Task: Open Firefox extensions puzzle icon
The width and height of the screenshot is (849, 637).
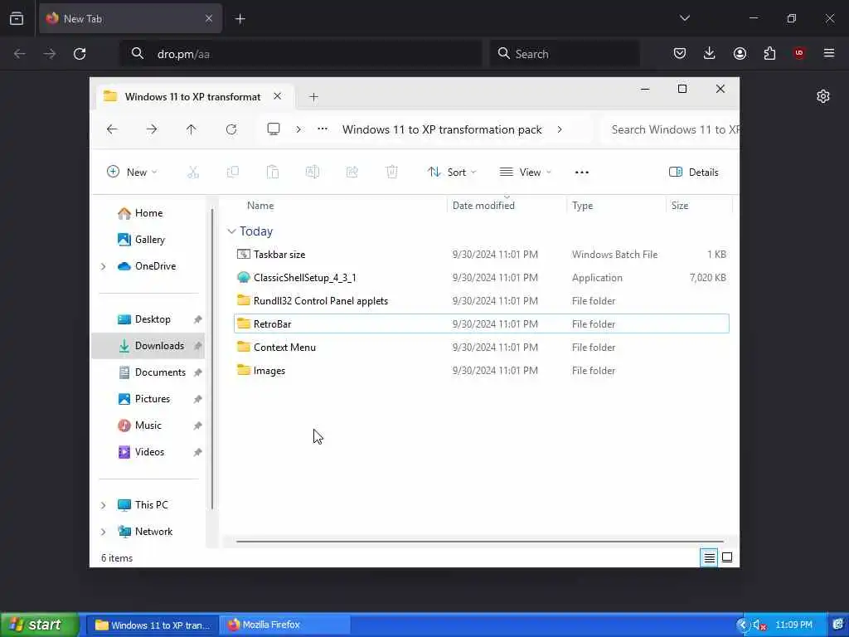Action: coord(769,53)
